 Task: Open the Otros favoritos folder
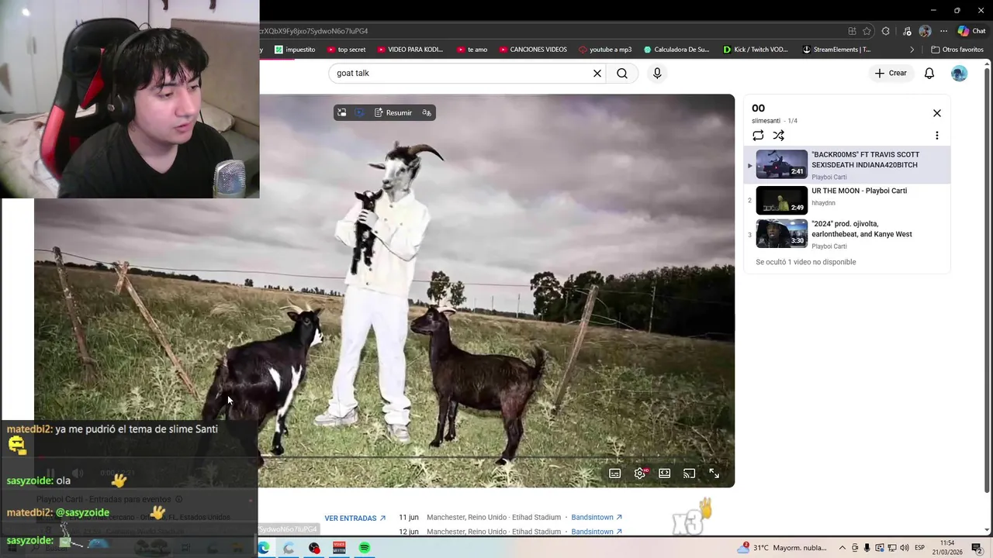[957, 50]
